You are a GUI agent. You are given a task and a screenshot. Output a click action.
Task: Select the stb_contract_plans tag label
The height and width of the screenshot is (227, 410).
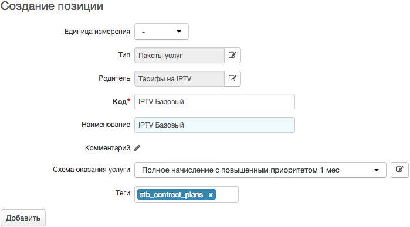click(x=171, y=195)
